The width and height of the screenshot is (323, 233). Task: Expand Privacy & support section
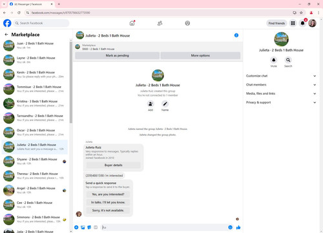[281, 102]
